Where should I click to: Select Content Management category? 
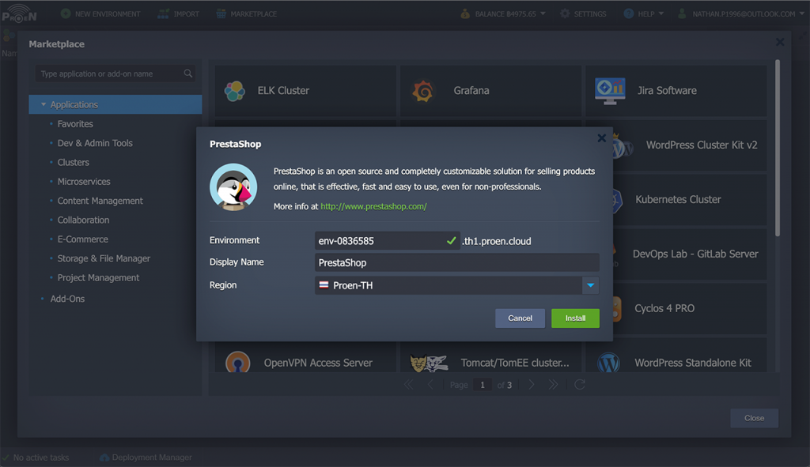click(100, 201)
